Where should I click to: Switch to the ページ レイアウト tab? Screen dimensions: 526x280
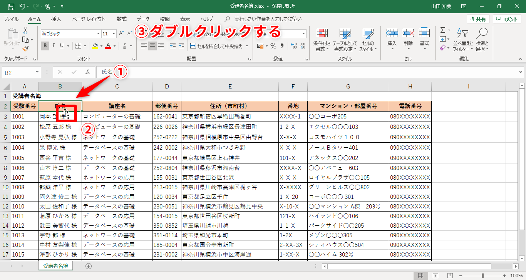click(x=89, y=19)
